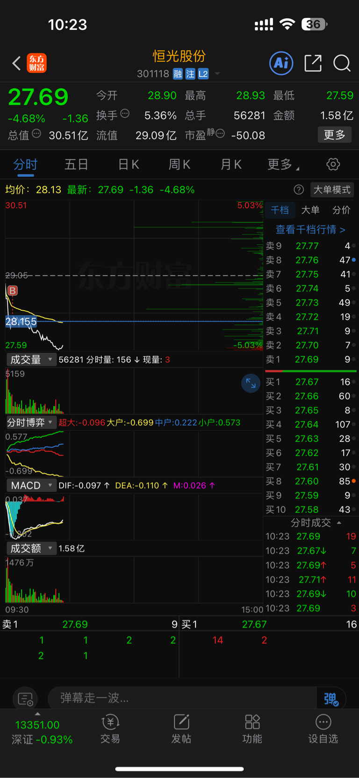The width and height of the screenshot is (359, 778).
Task: Open the Ai assistant icon
Action: (281, 63)
